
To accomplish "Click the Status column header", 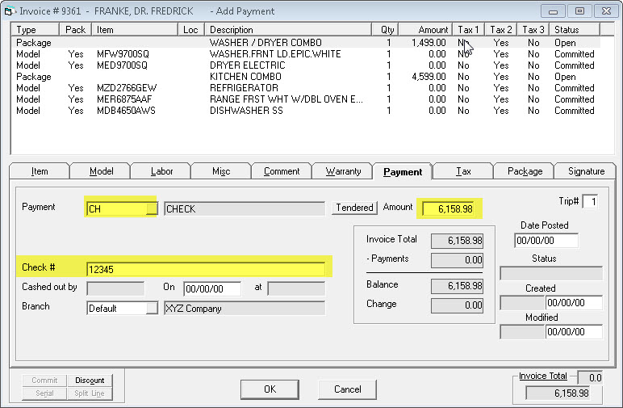I will [x=575, y=30].
